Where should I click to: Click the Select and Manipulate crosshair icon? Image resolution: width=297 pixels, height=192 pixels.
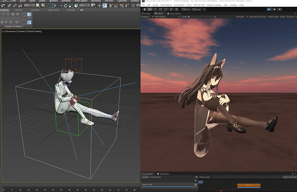tap(99, 6)
